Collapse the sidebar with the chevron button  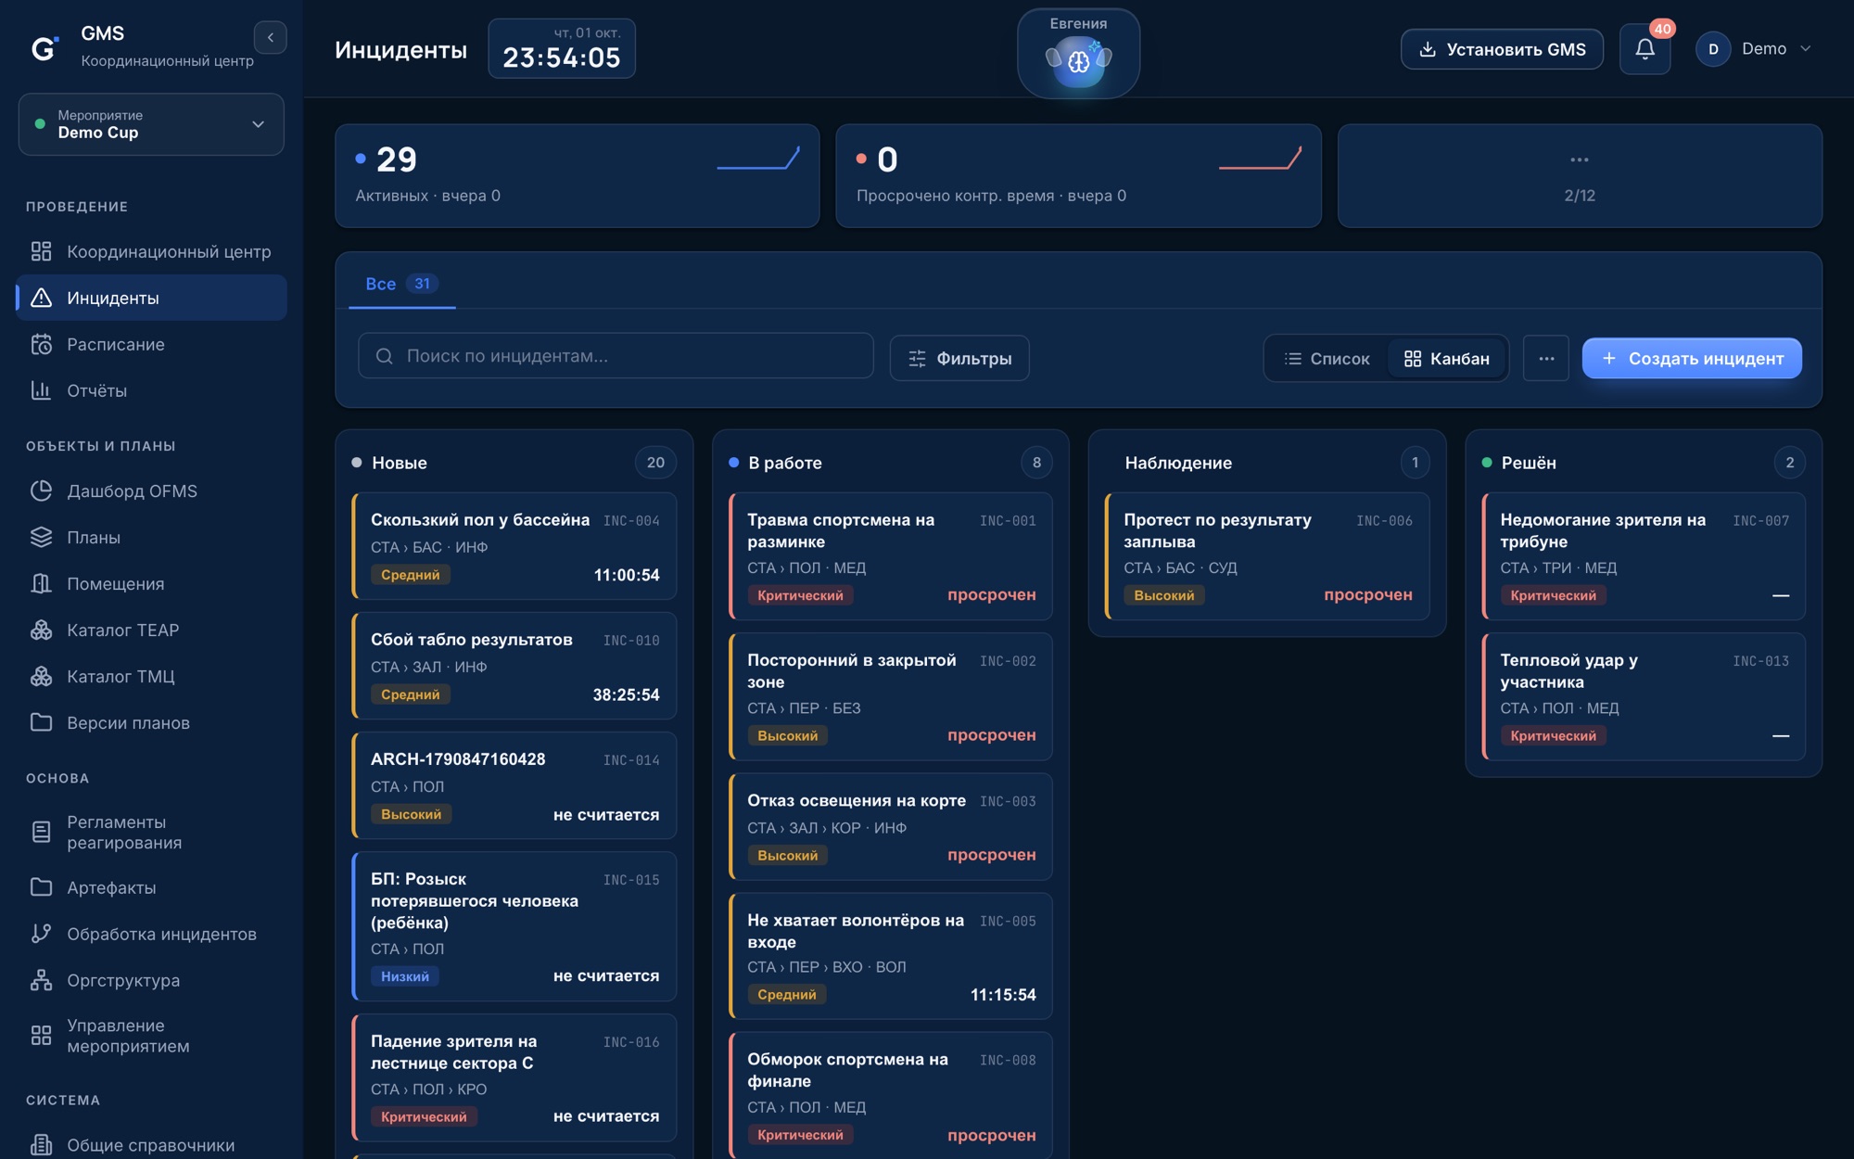(270, 38)
